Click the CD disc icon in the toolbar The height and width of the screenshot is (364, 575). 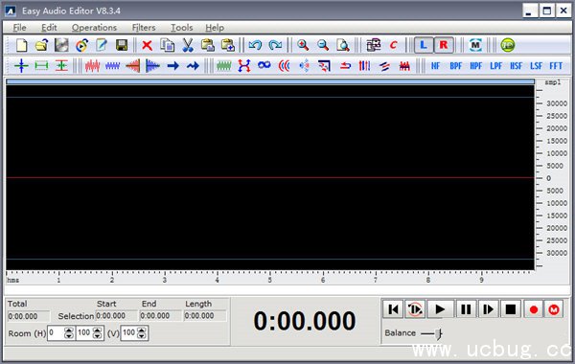pyautogui.click(x=61, y=45)
